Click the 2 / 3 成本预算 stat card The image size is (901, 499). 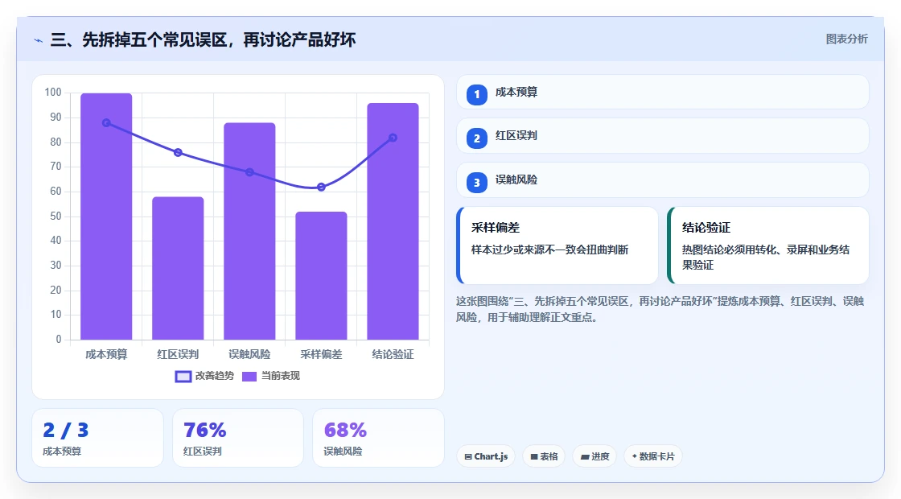[97, 438]
